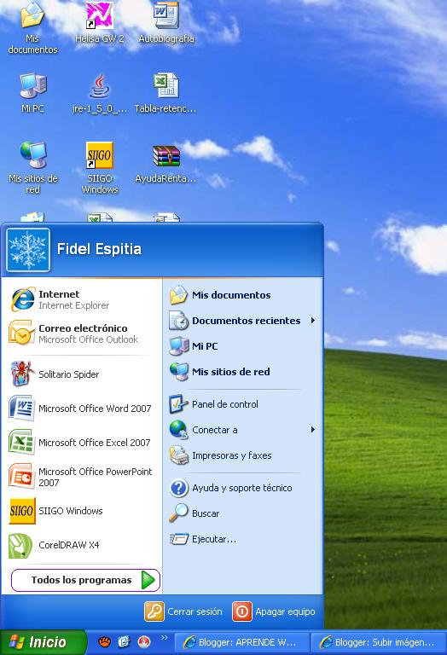Click the Word 2007 icon in Start menu

pos(21,409)
